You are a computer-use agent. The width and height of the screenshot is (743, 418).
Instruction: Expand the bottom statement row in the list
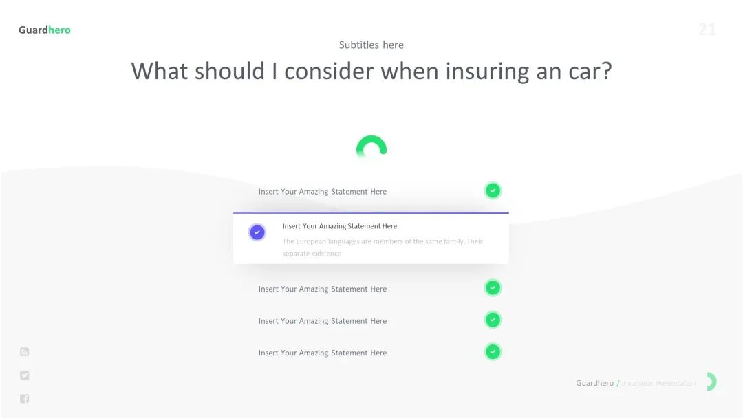pos(323,353)
